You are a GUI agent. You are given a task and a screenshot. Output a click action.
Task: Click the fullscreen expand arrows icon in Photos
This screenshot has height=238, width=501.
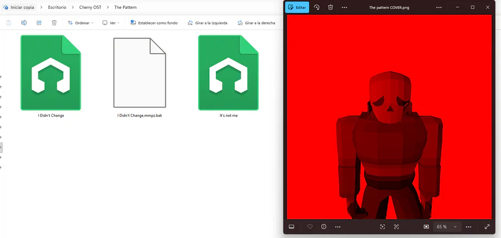(x=487, y=226)
